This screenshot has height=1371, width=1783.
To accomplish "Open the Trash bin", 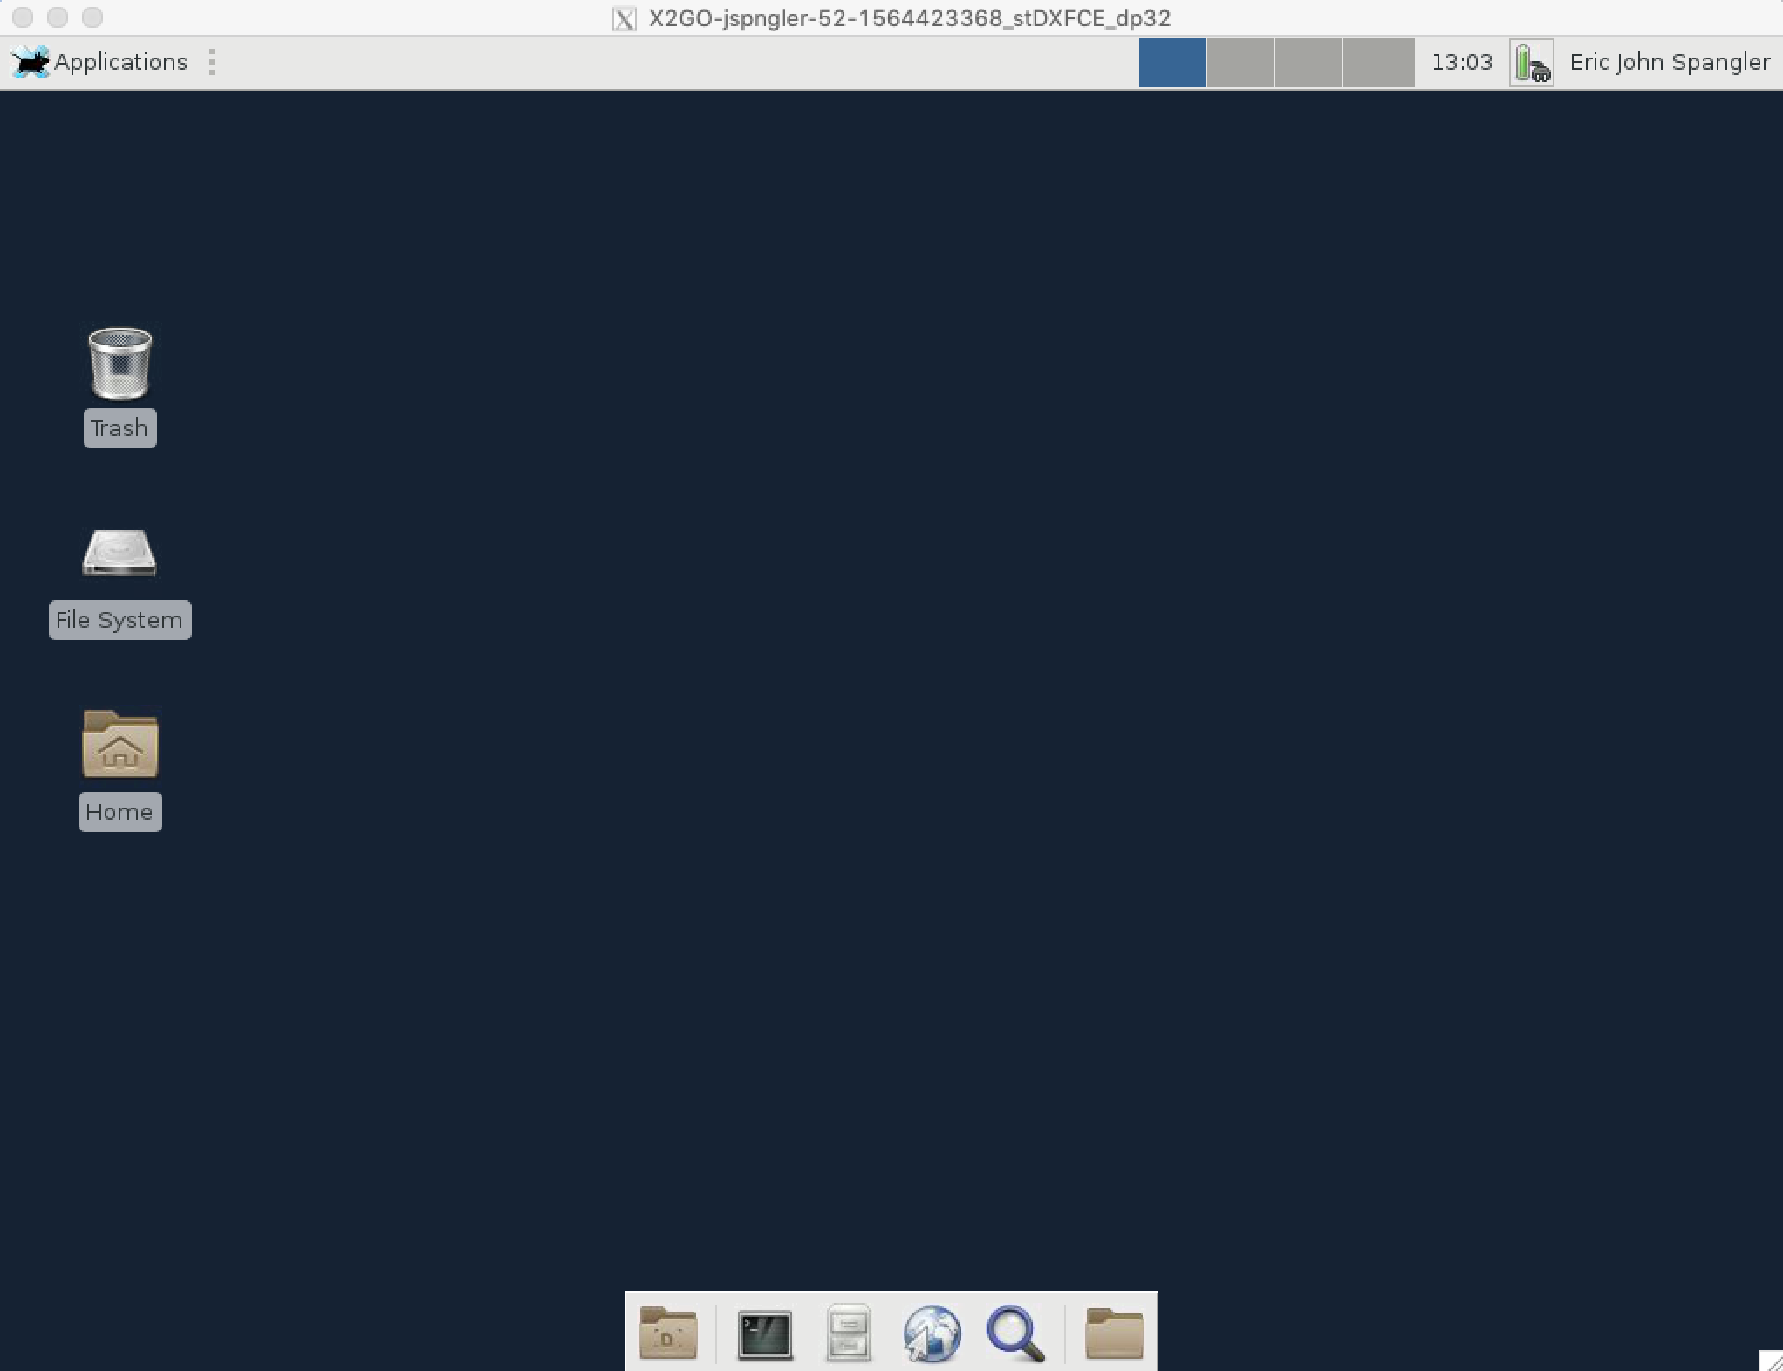I will pyautogui.click(x=120, y=363).
